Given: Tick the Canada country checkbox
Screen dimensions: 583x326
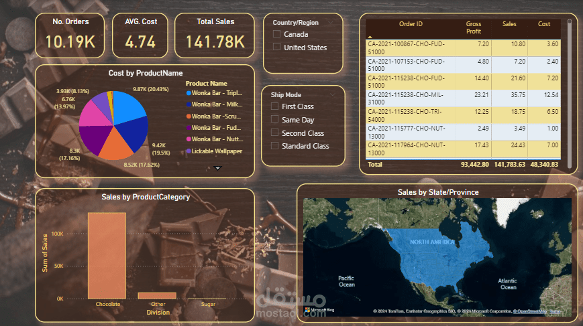Looking at the screenshot, I should (x=276, y=34).
